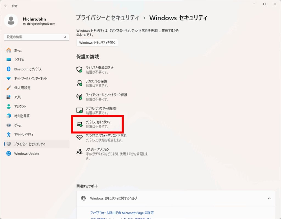Click the アプリ sidebar icon

[9, 97]
